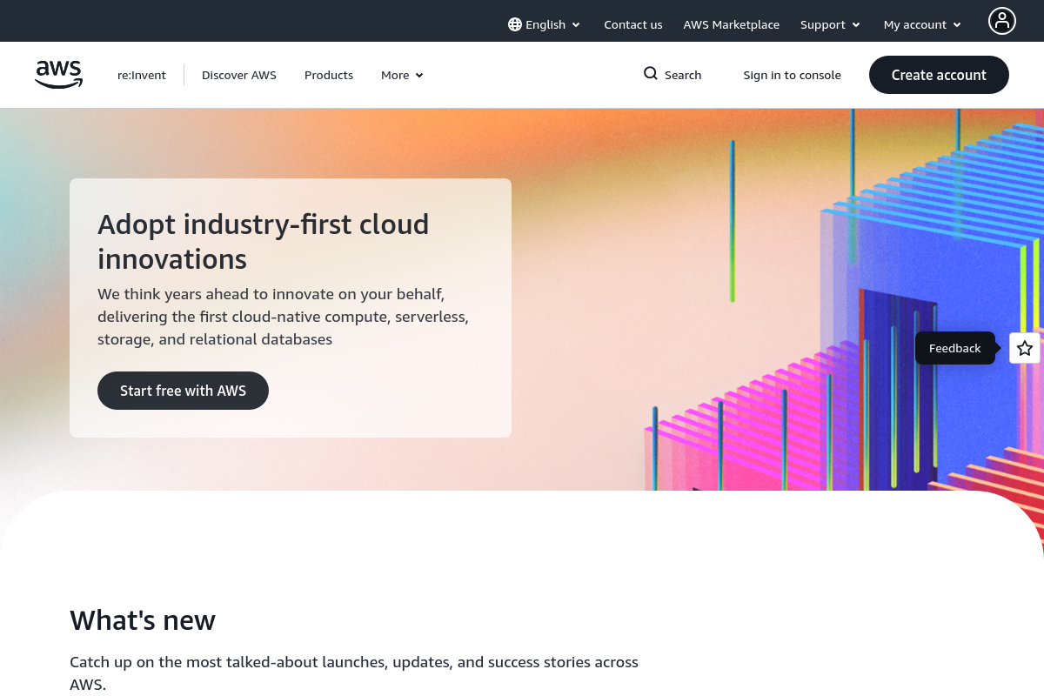The width and height of the screenshot is (1044, 696).
Task: Click the Search text label
Action: point(683,75)
